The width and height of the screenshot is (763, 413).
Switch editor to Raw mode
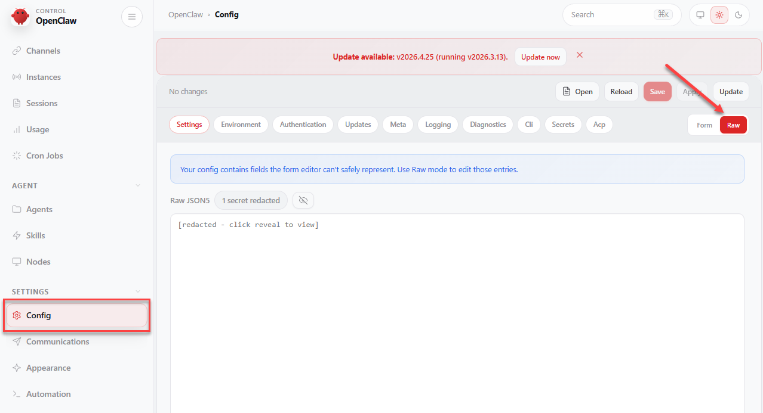click(x=733, y=125)
